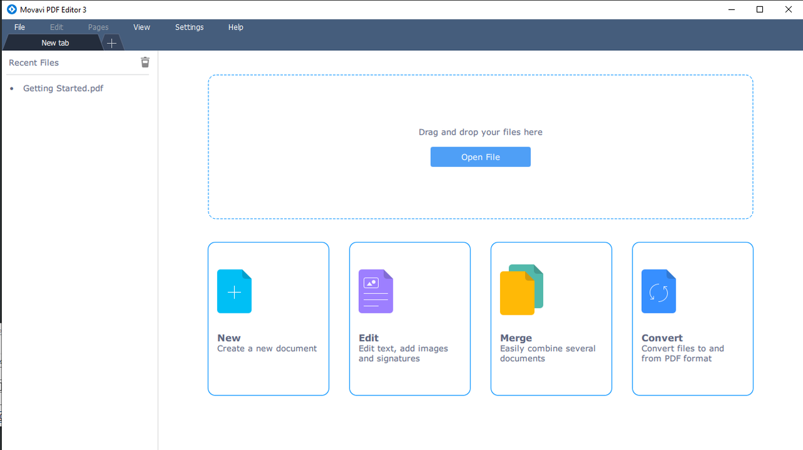This screenshot has width=803, height=450.
Task: Click the Recent Files header label
Action: coord(34,63)
